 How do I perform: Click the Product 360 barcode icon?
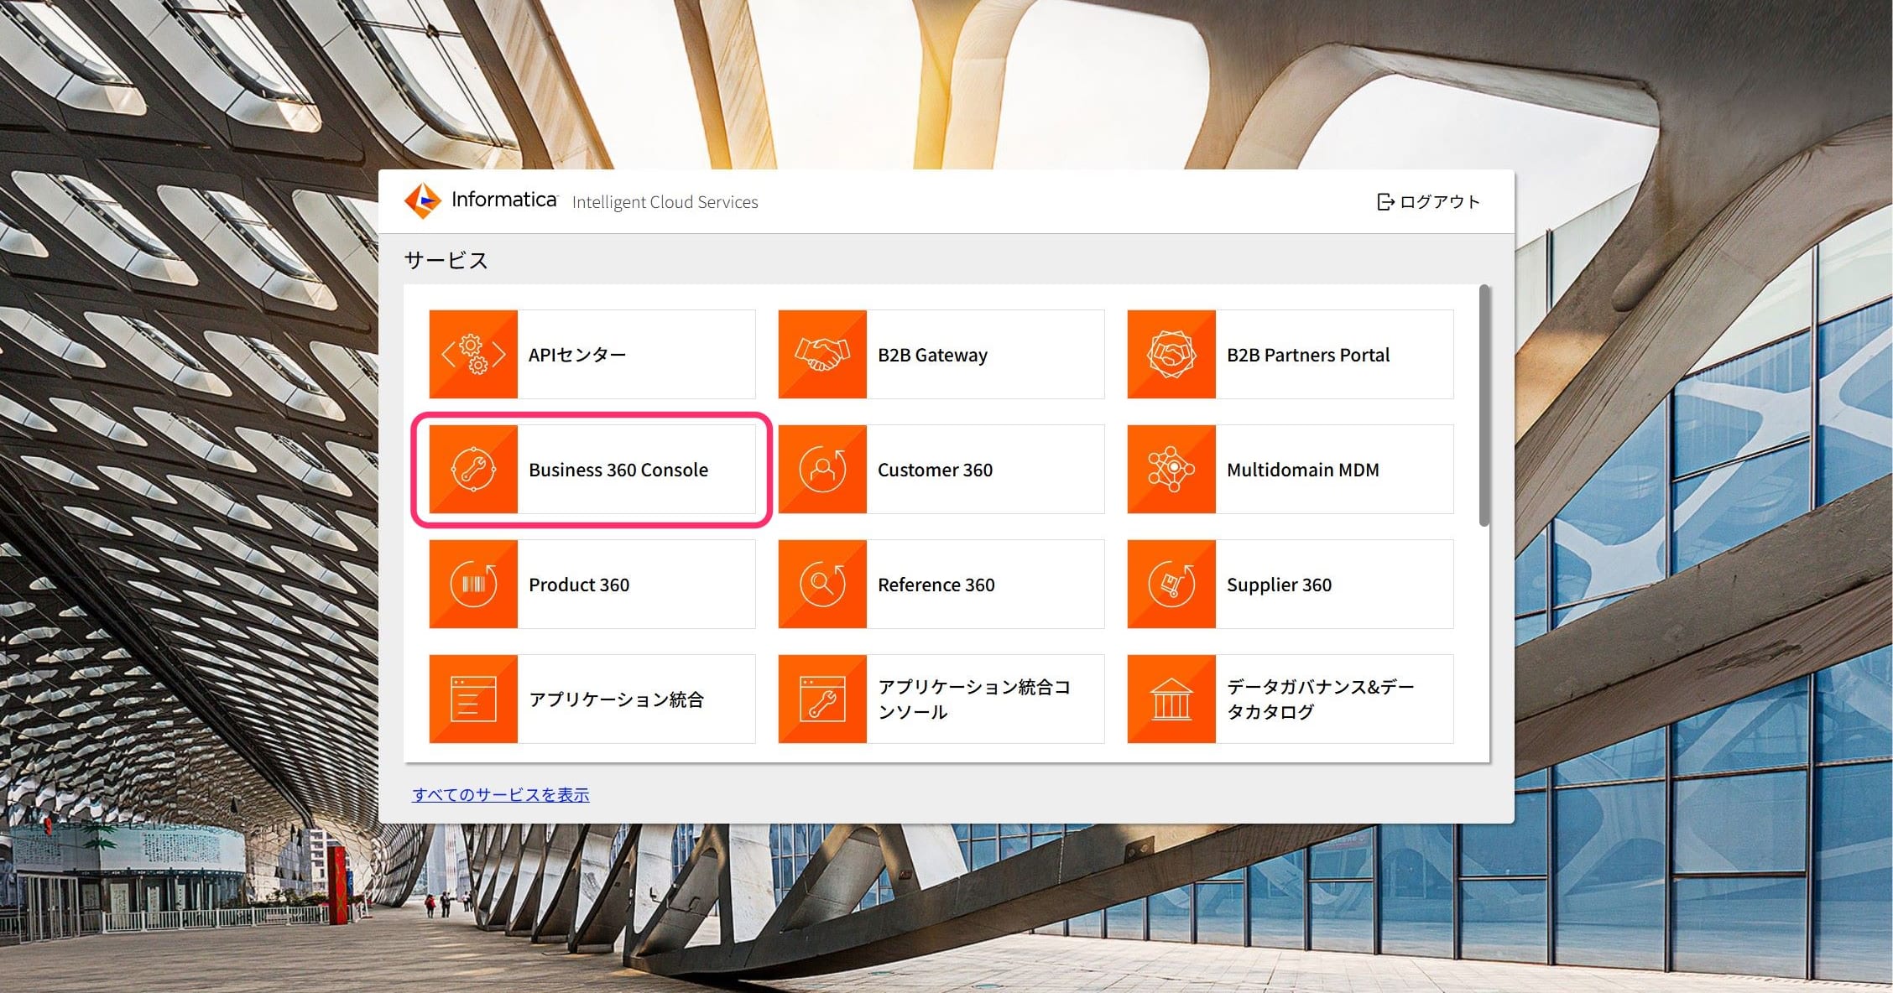[473, 584]
